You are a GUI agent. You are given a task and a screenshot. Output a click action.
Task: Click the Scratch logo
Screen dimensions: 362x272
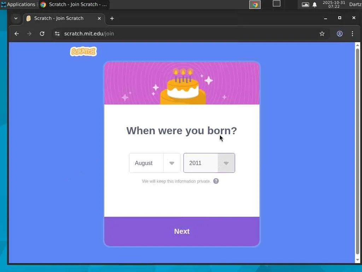tap(83, 51)
